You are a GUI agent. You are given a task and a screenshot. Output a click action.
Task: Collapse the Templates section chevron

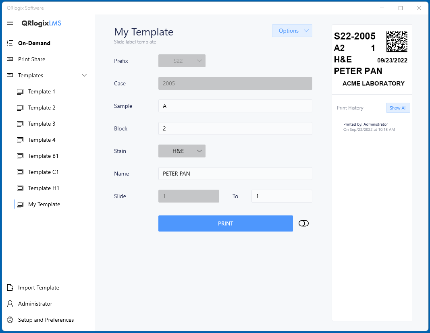click(84, 75)
